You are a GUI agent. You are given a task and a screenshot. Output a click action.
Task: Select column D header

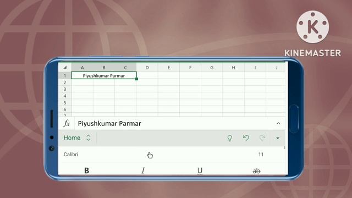click(147, 68)
